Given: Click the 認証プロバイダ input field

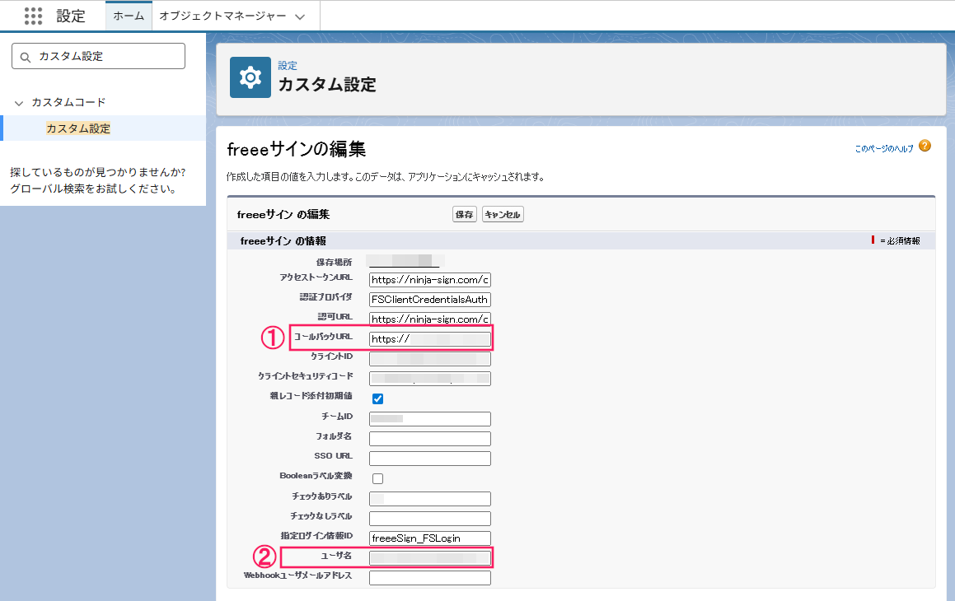Looking at the screenshot, I should point(429,300).
